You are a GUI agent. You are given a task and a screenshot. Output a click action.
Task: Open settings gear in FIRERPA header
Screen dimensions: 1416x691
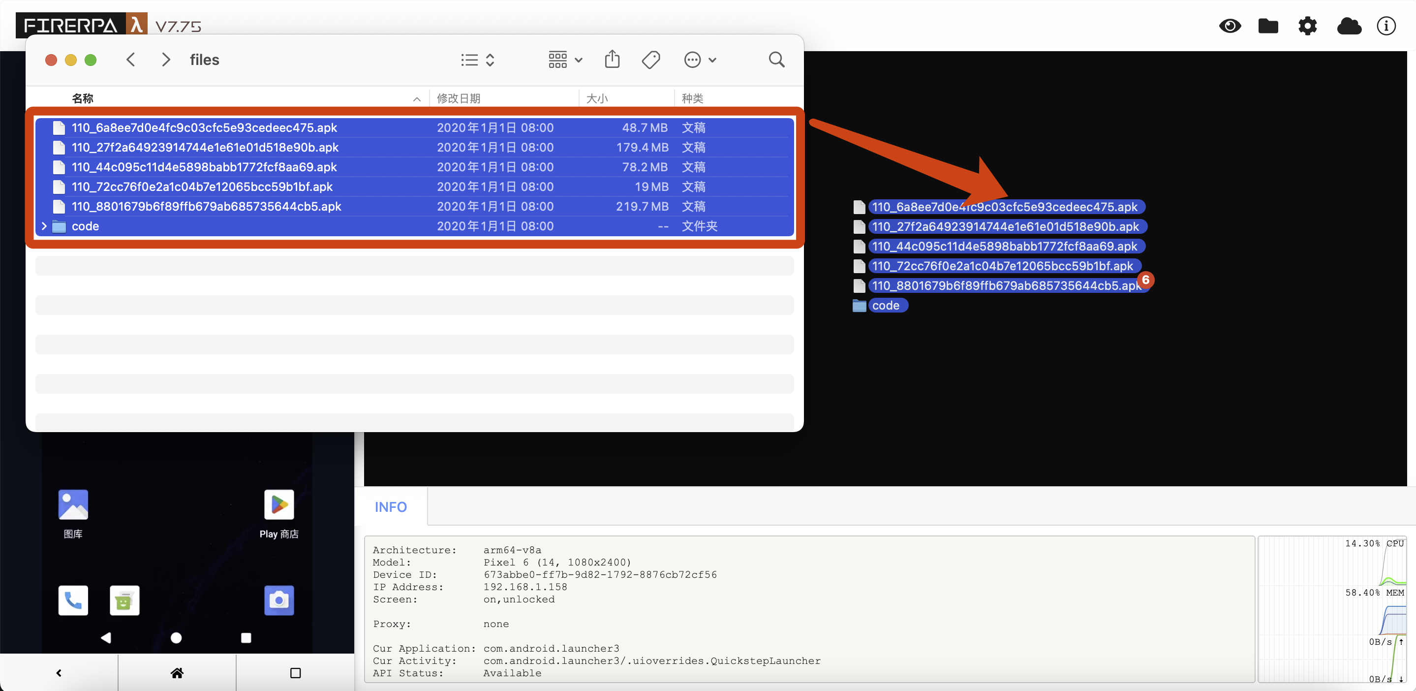point(1307,26)
